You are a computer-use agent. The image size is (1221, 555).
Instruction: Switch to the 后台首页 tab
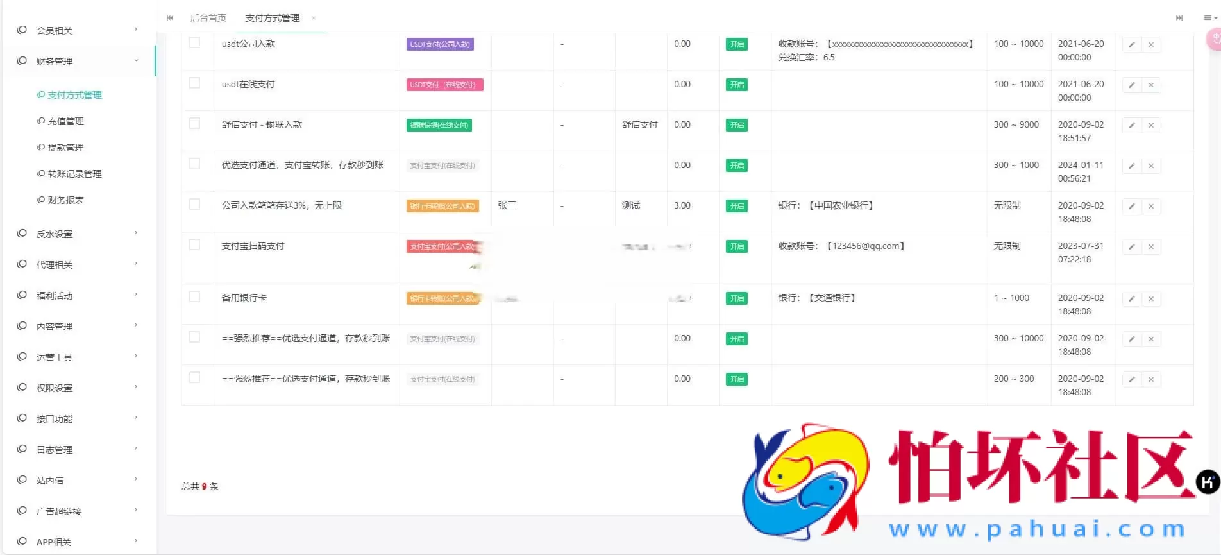(x=208, y=18)
